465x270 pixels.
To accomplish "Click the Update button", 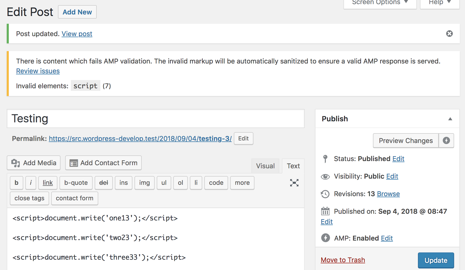I will [x=436, y=260].
